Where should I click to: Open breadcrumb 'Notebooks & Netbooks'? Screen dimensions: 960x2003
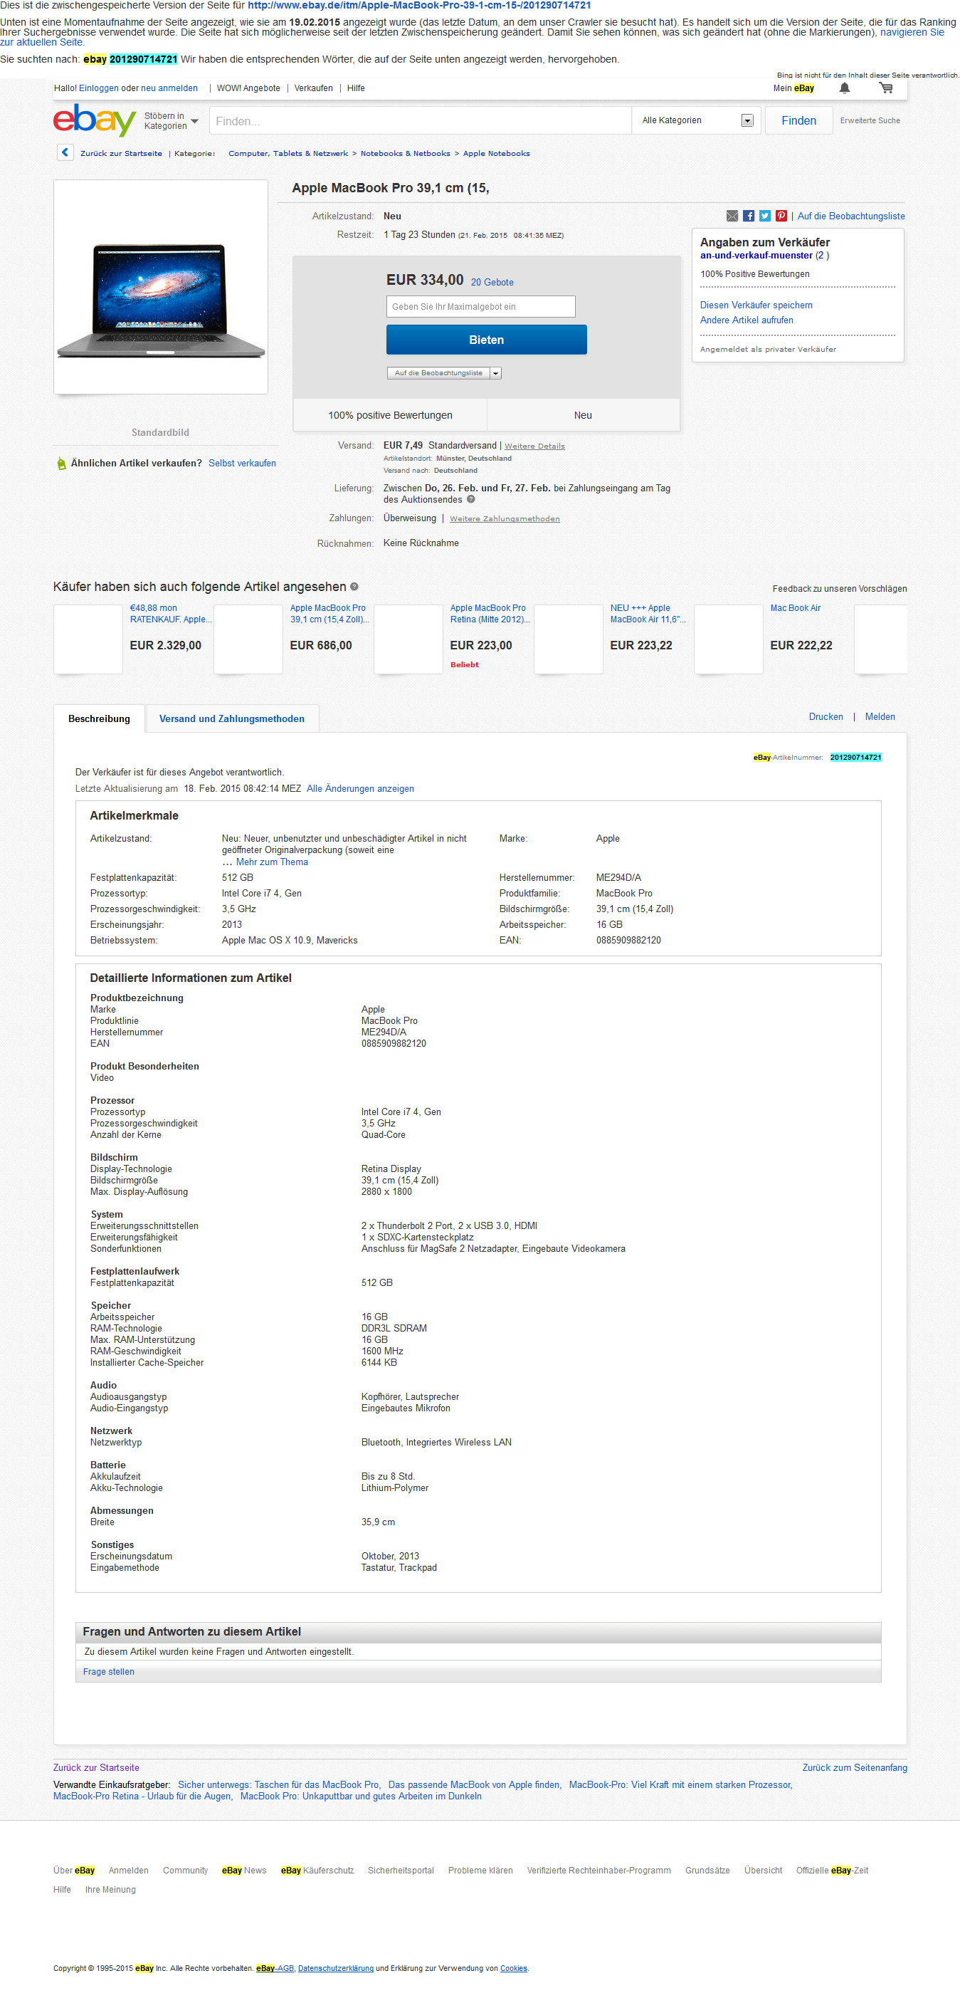click(405, 153)
